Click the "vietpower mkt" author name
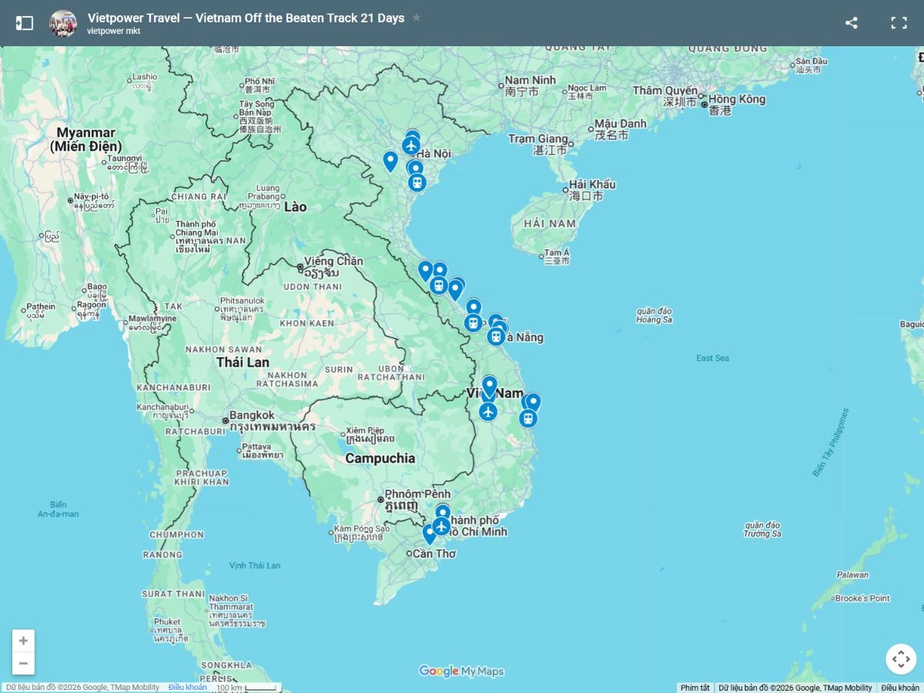924x693 pixels. click(x=113, y=32)
